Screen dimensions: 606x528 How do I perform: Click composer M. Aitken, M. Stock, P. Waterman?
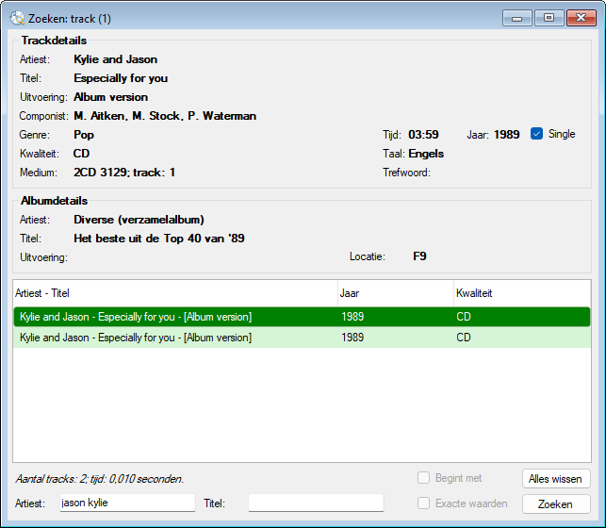[x=165, y=116]
